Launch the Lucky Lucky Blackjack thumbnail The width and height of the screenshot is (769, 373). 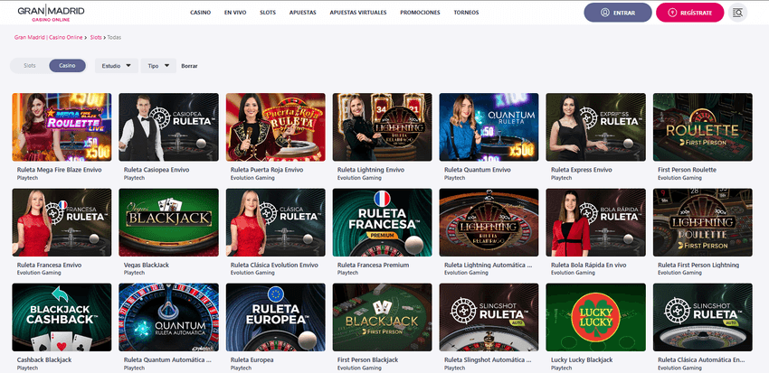[x=596, y=317]
